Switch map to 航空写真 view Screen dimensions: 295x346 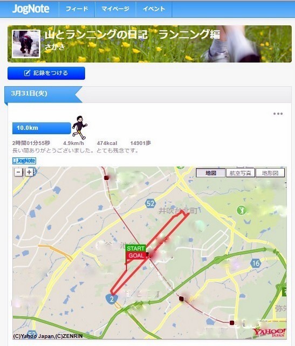point(241,173)
